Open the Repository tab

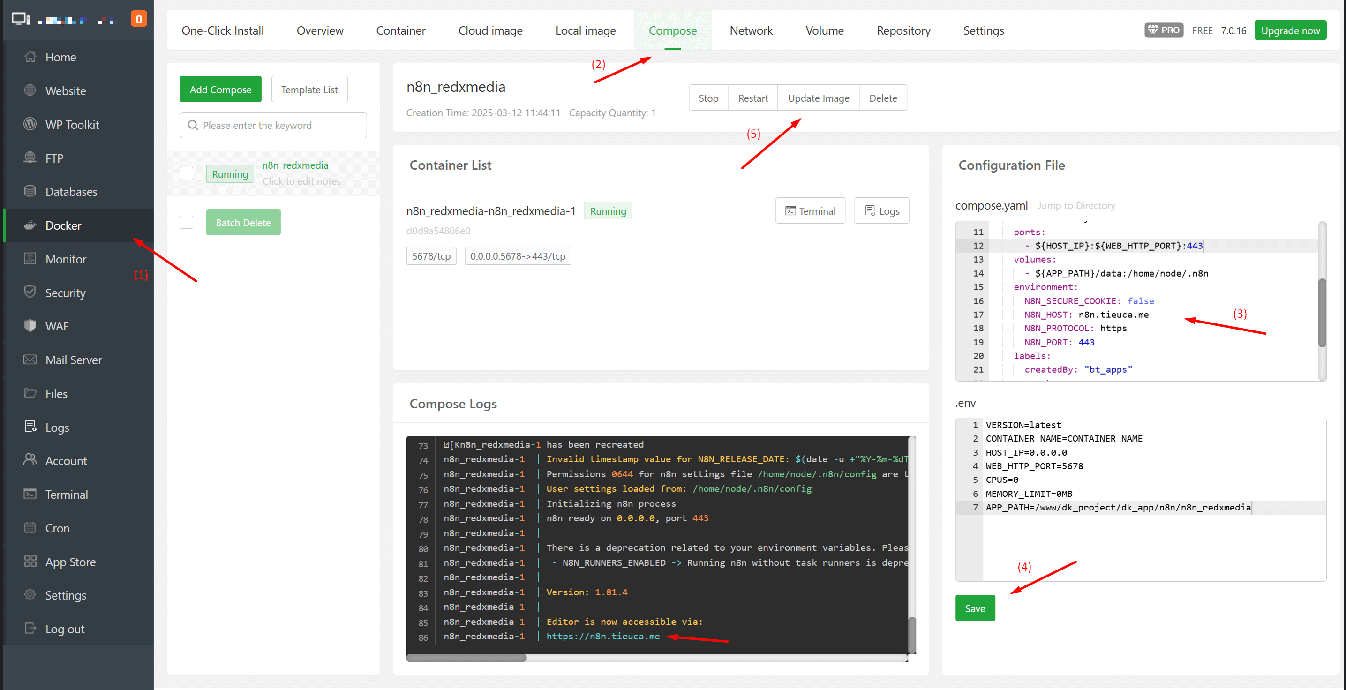pos(903,30)
